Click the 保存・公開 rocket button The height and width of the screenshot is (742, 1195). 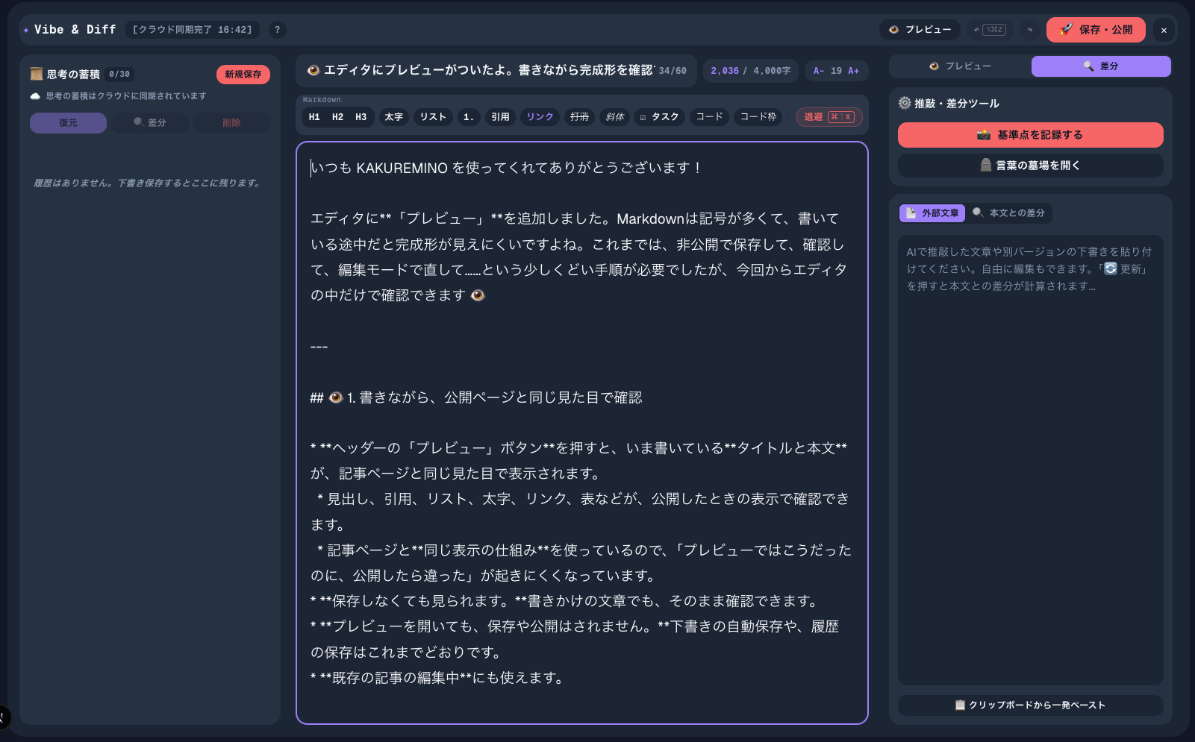tap(1096, 30)
